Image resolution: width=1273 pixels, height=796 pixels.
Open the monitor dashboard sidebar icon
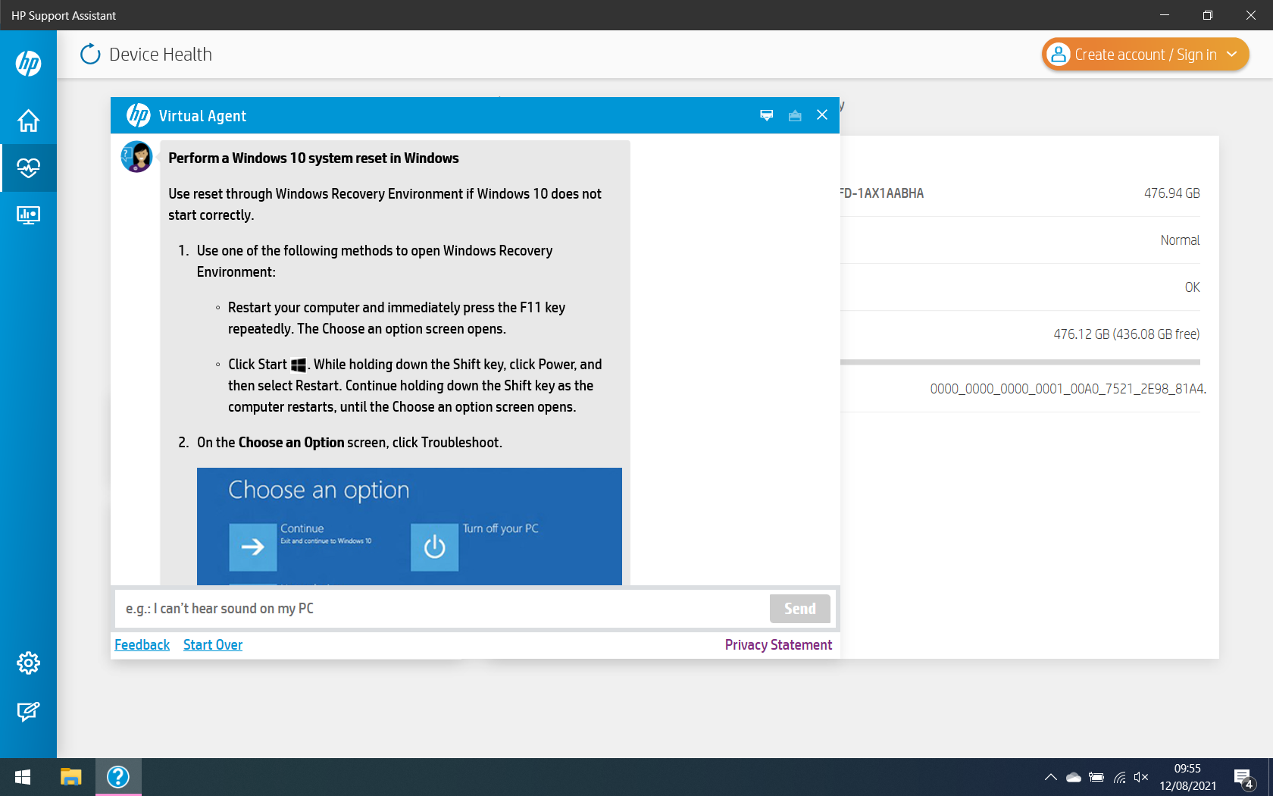pos(28,215)
